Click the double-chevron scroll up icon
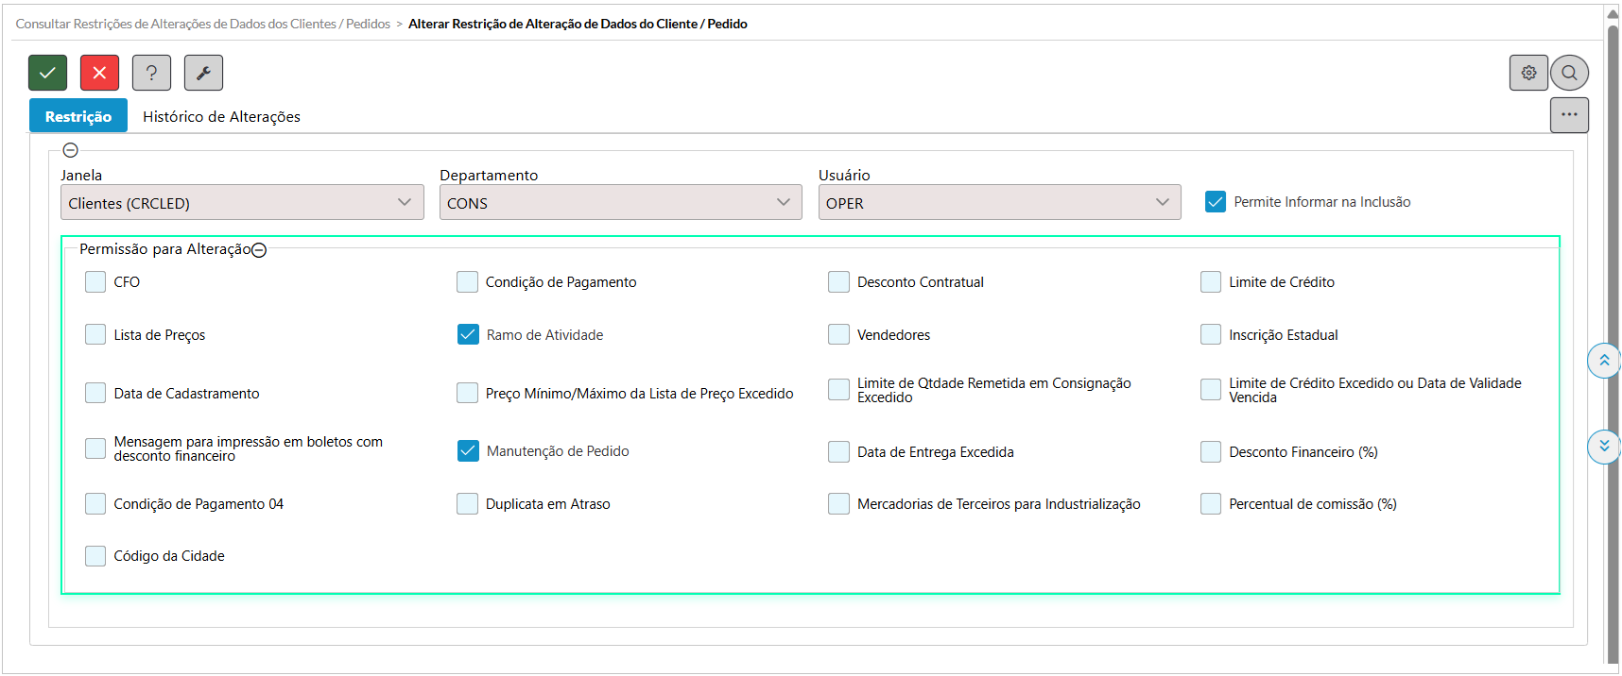1622x676 pixels. [x=1603, y=361]
